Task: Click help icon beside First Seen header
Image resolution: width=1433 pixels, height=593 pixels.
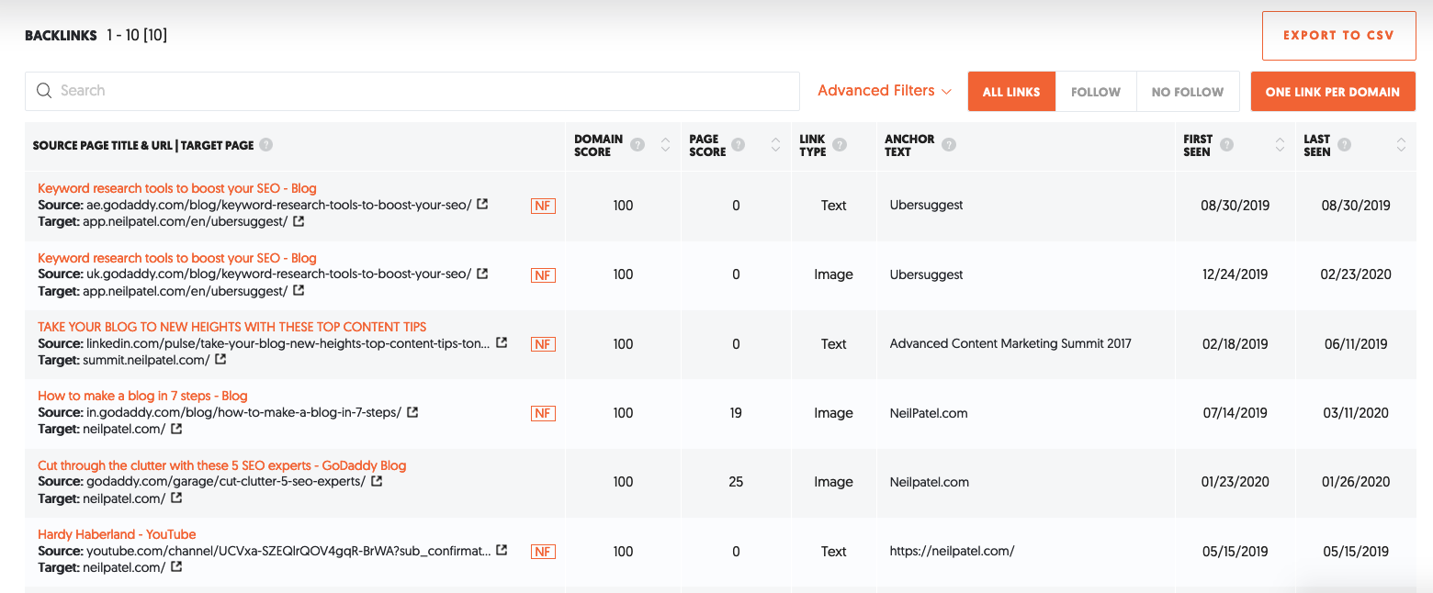Action: click(1226, 145)
